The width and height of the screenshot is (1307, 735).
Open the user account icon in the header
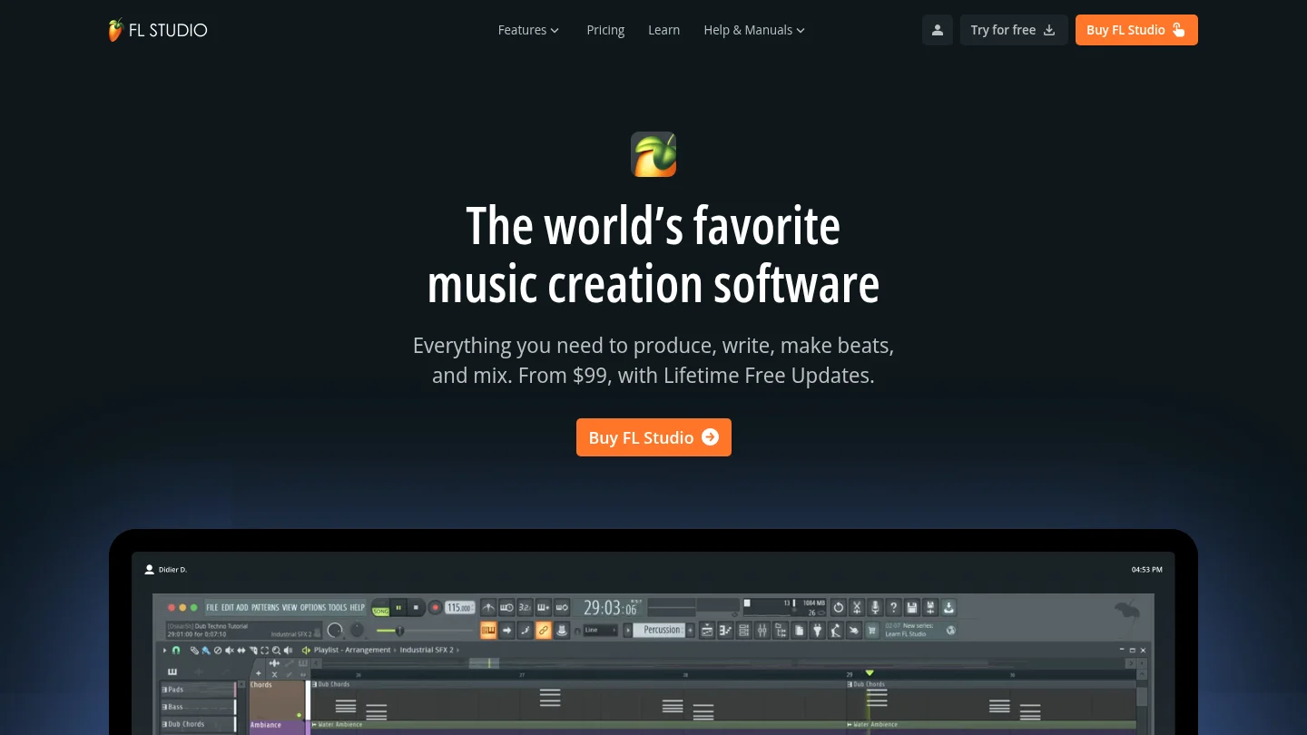938,30
